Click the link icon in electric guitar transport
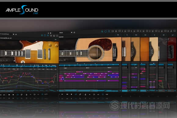Screen dimensions: 177x118 coord(22,95)
